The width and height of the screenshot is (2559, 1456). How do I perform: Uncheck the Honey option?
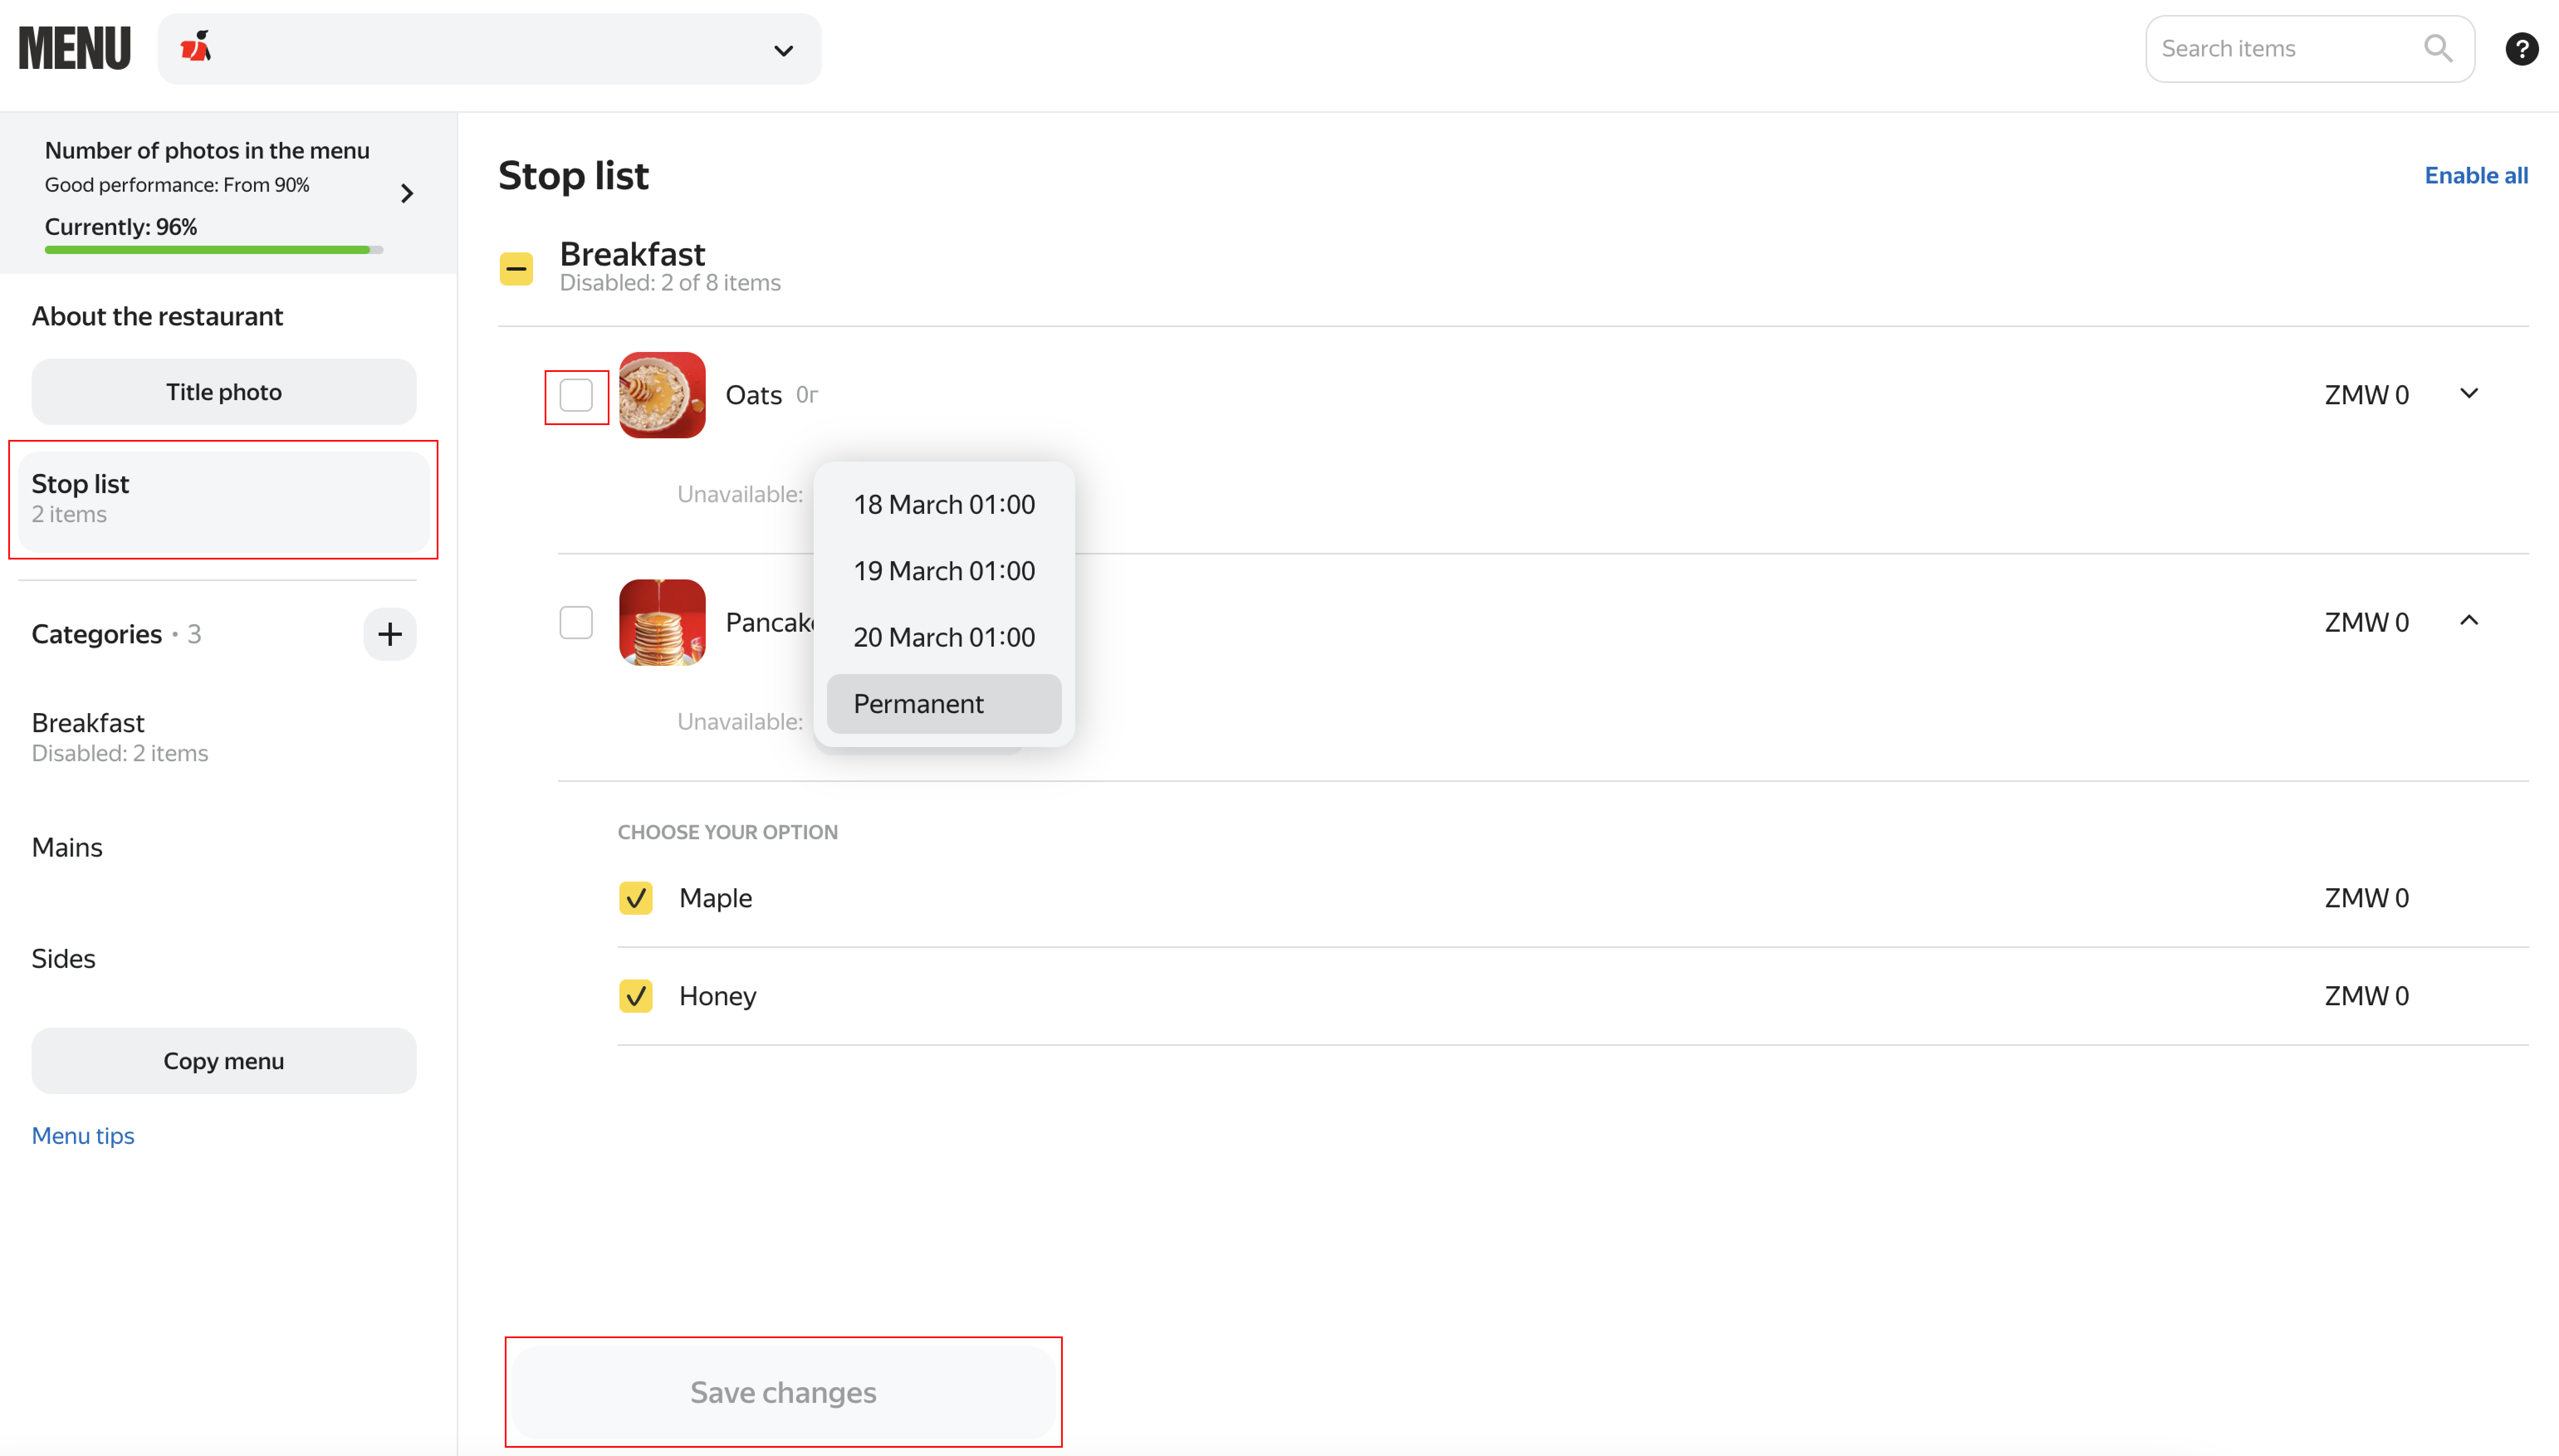coord(636,996)
